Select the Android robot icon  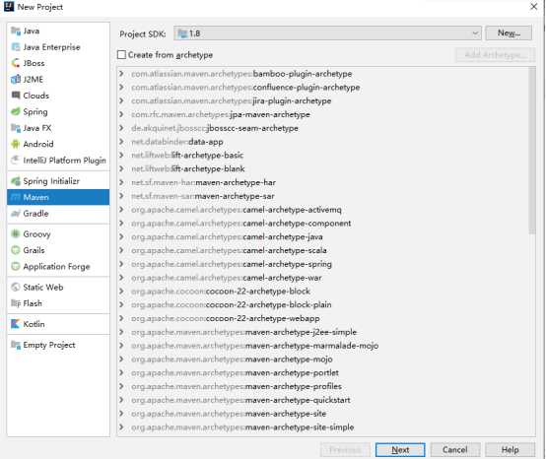tap(16, 144)
